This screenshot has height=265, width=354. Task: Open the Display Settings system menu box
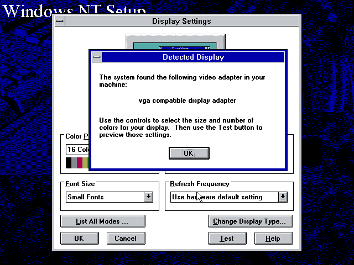coord(60,21)
